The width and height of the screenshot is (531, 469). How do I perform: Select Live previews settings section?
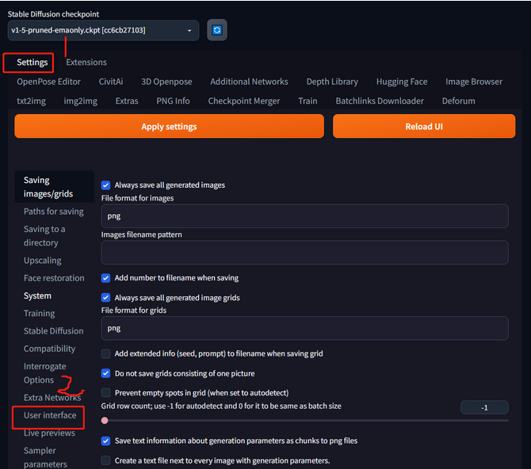pos(49,433)
